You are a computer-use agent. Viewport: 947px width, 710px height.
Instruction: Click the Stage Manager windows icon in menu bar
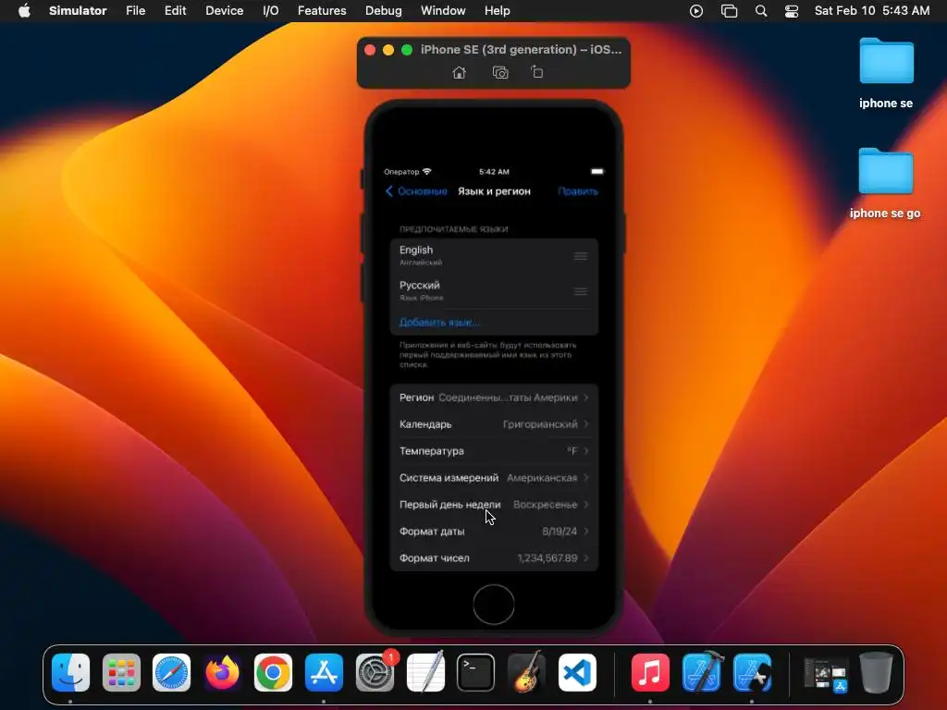729,11
